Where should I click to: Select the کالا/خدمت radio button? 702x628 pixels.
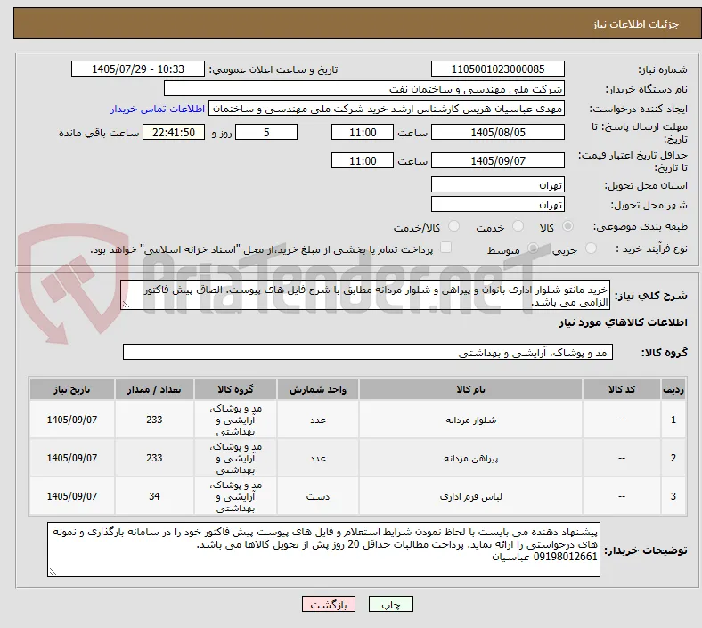(x=454, y=226)
